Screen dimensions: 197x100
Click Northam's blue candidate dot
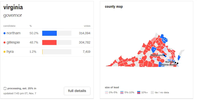[x=5, y=33]
